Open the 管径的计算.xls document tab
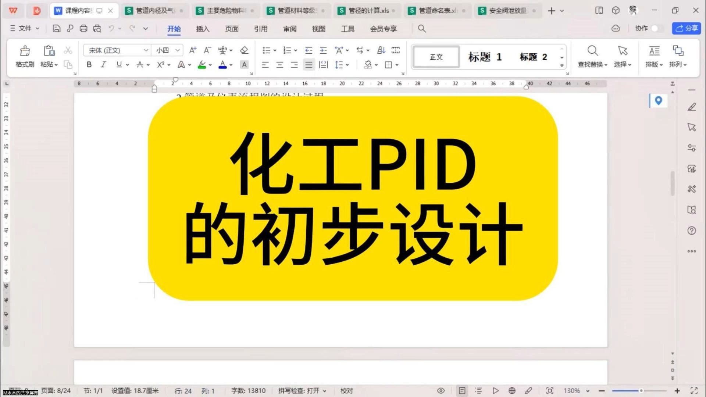The width and height of the screenshot is (706, 397). tap(367, 11)
